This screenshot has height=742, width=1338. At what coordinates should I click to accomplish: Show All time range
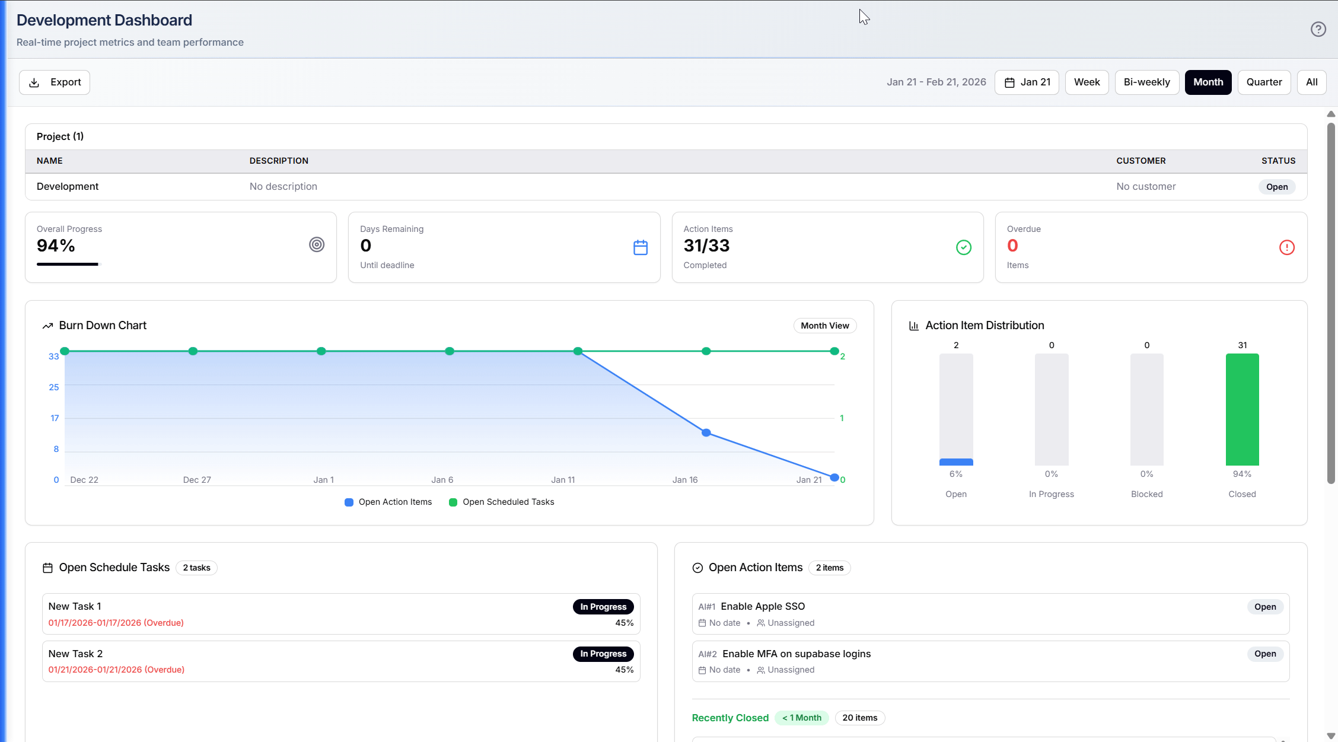click(x=1311, y=82)
